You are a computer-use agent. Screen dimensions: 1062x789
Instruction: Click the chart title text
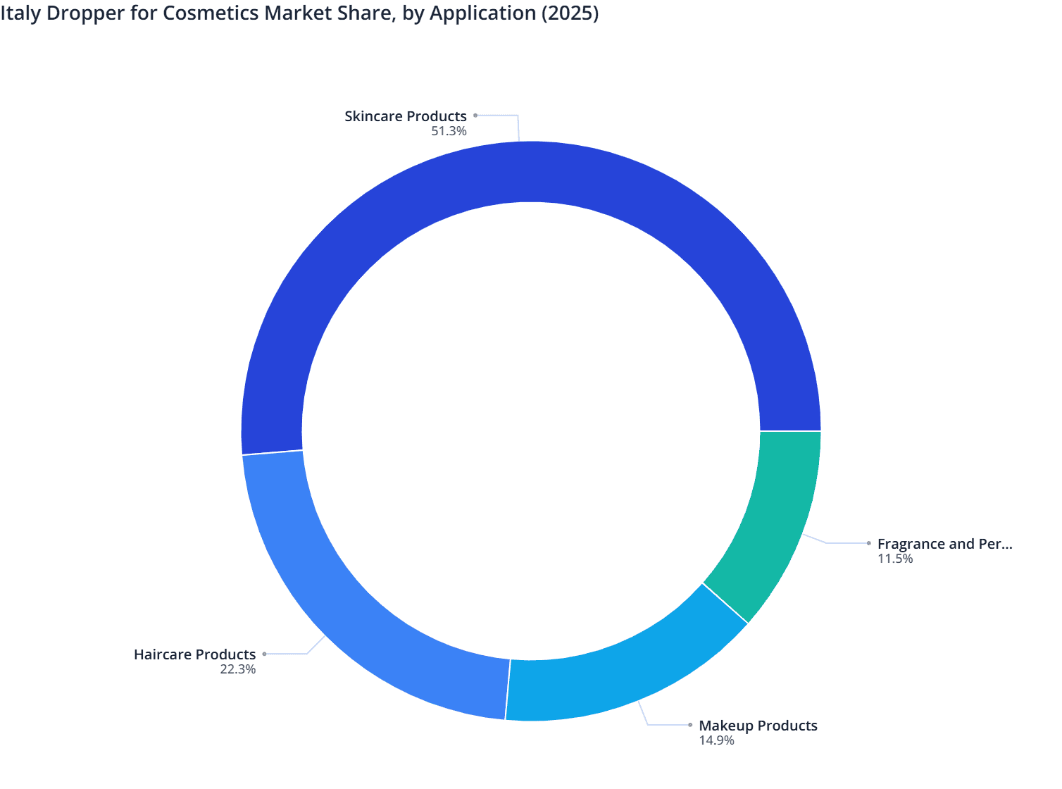point(299,13)
